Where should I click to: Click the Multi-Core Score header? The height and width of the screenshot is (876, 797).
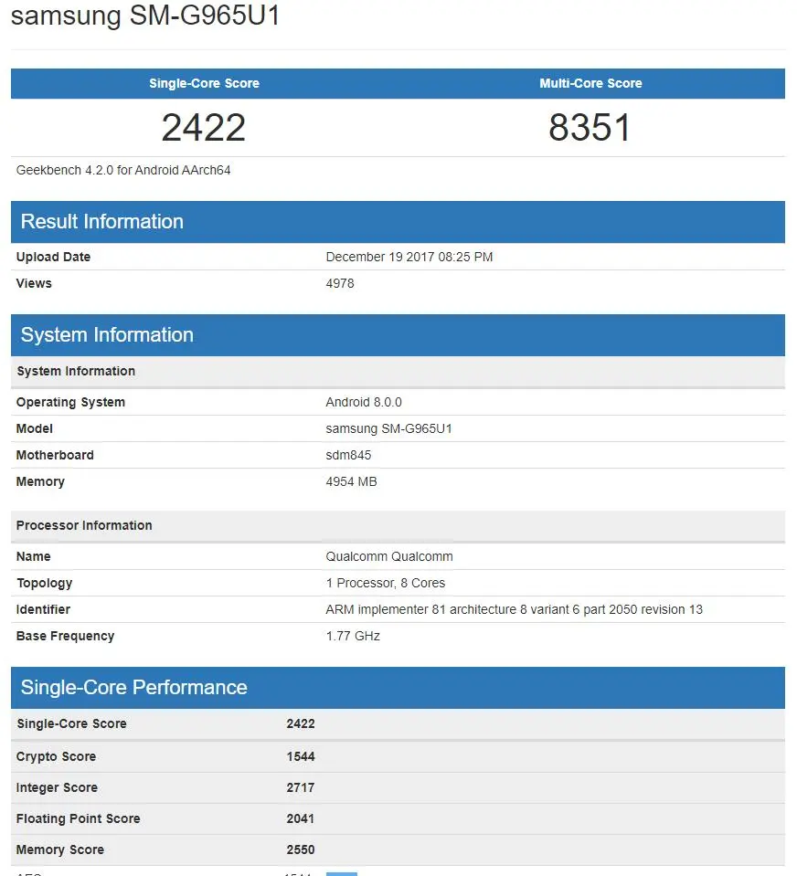tap(590, 83)
